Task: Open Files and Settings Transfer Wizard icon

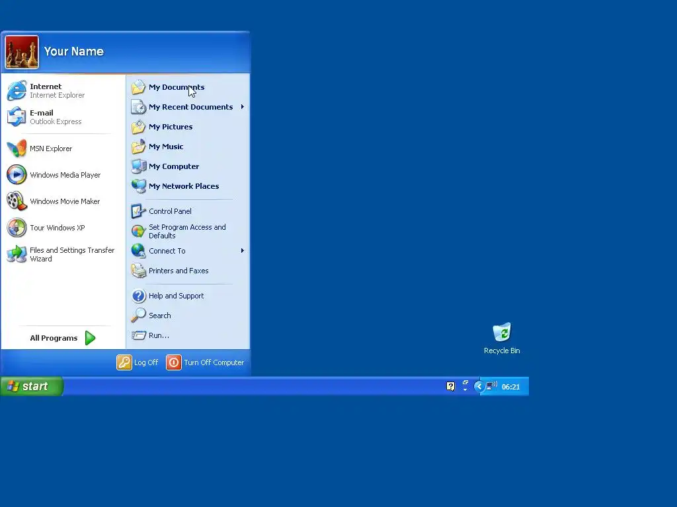Action: 17,254
